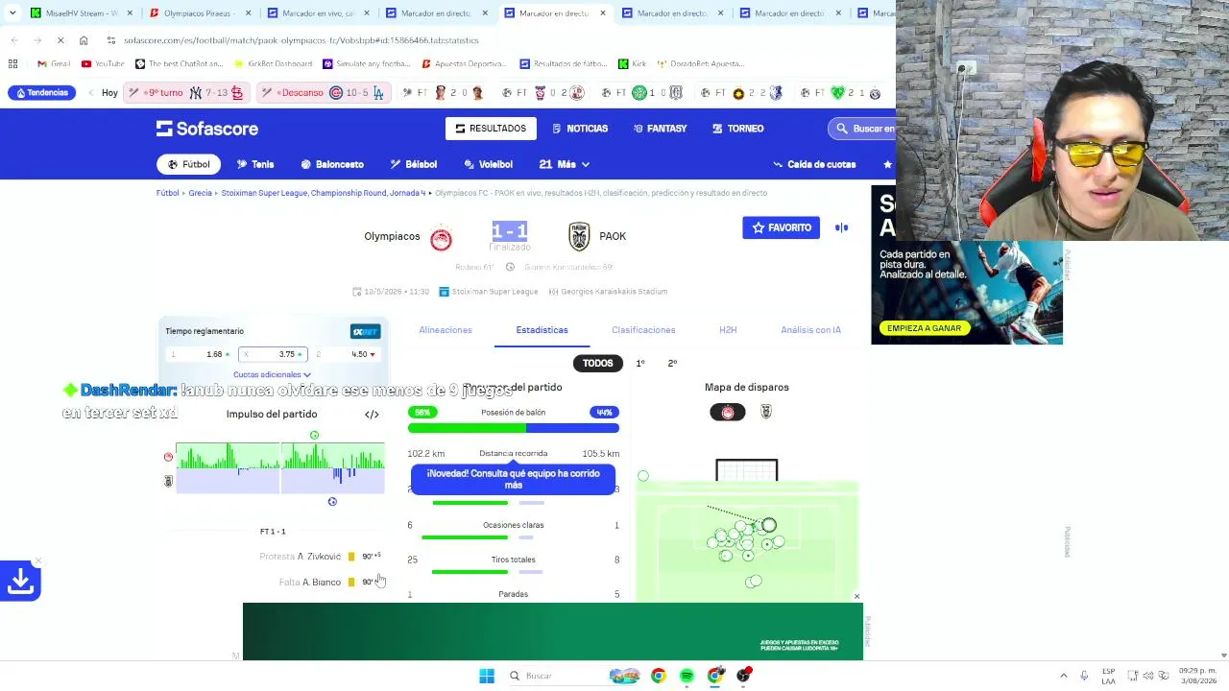Viewport: 1229px width, 691px height.
Task: Show statistics for TODOS periods
Action: point(597,364)
